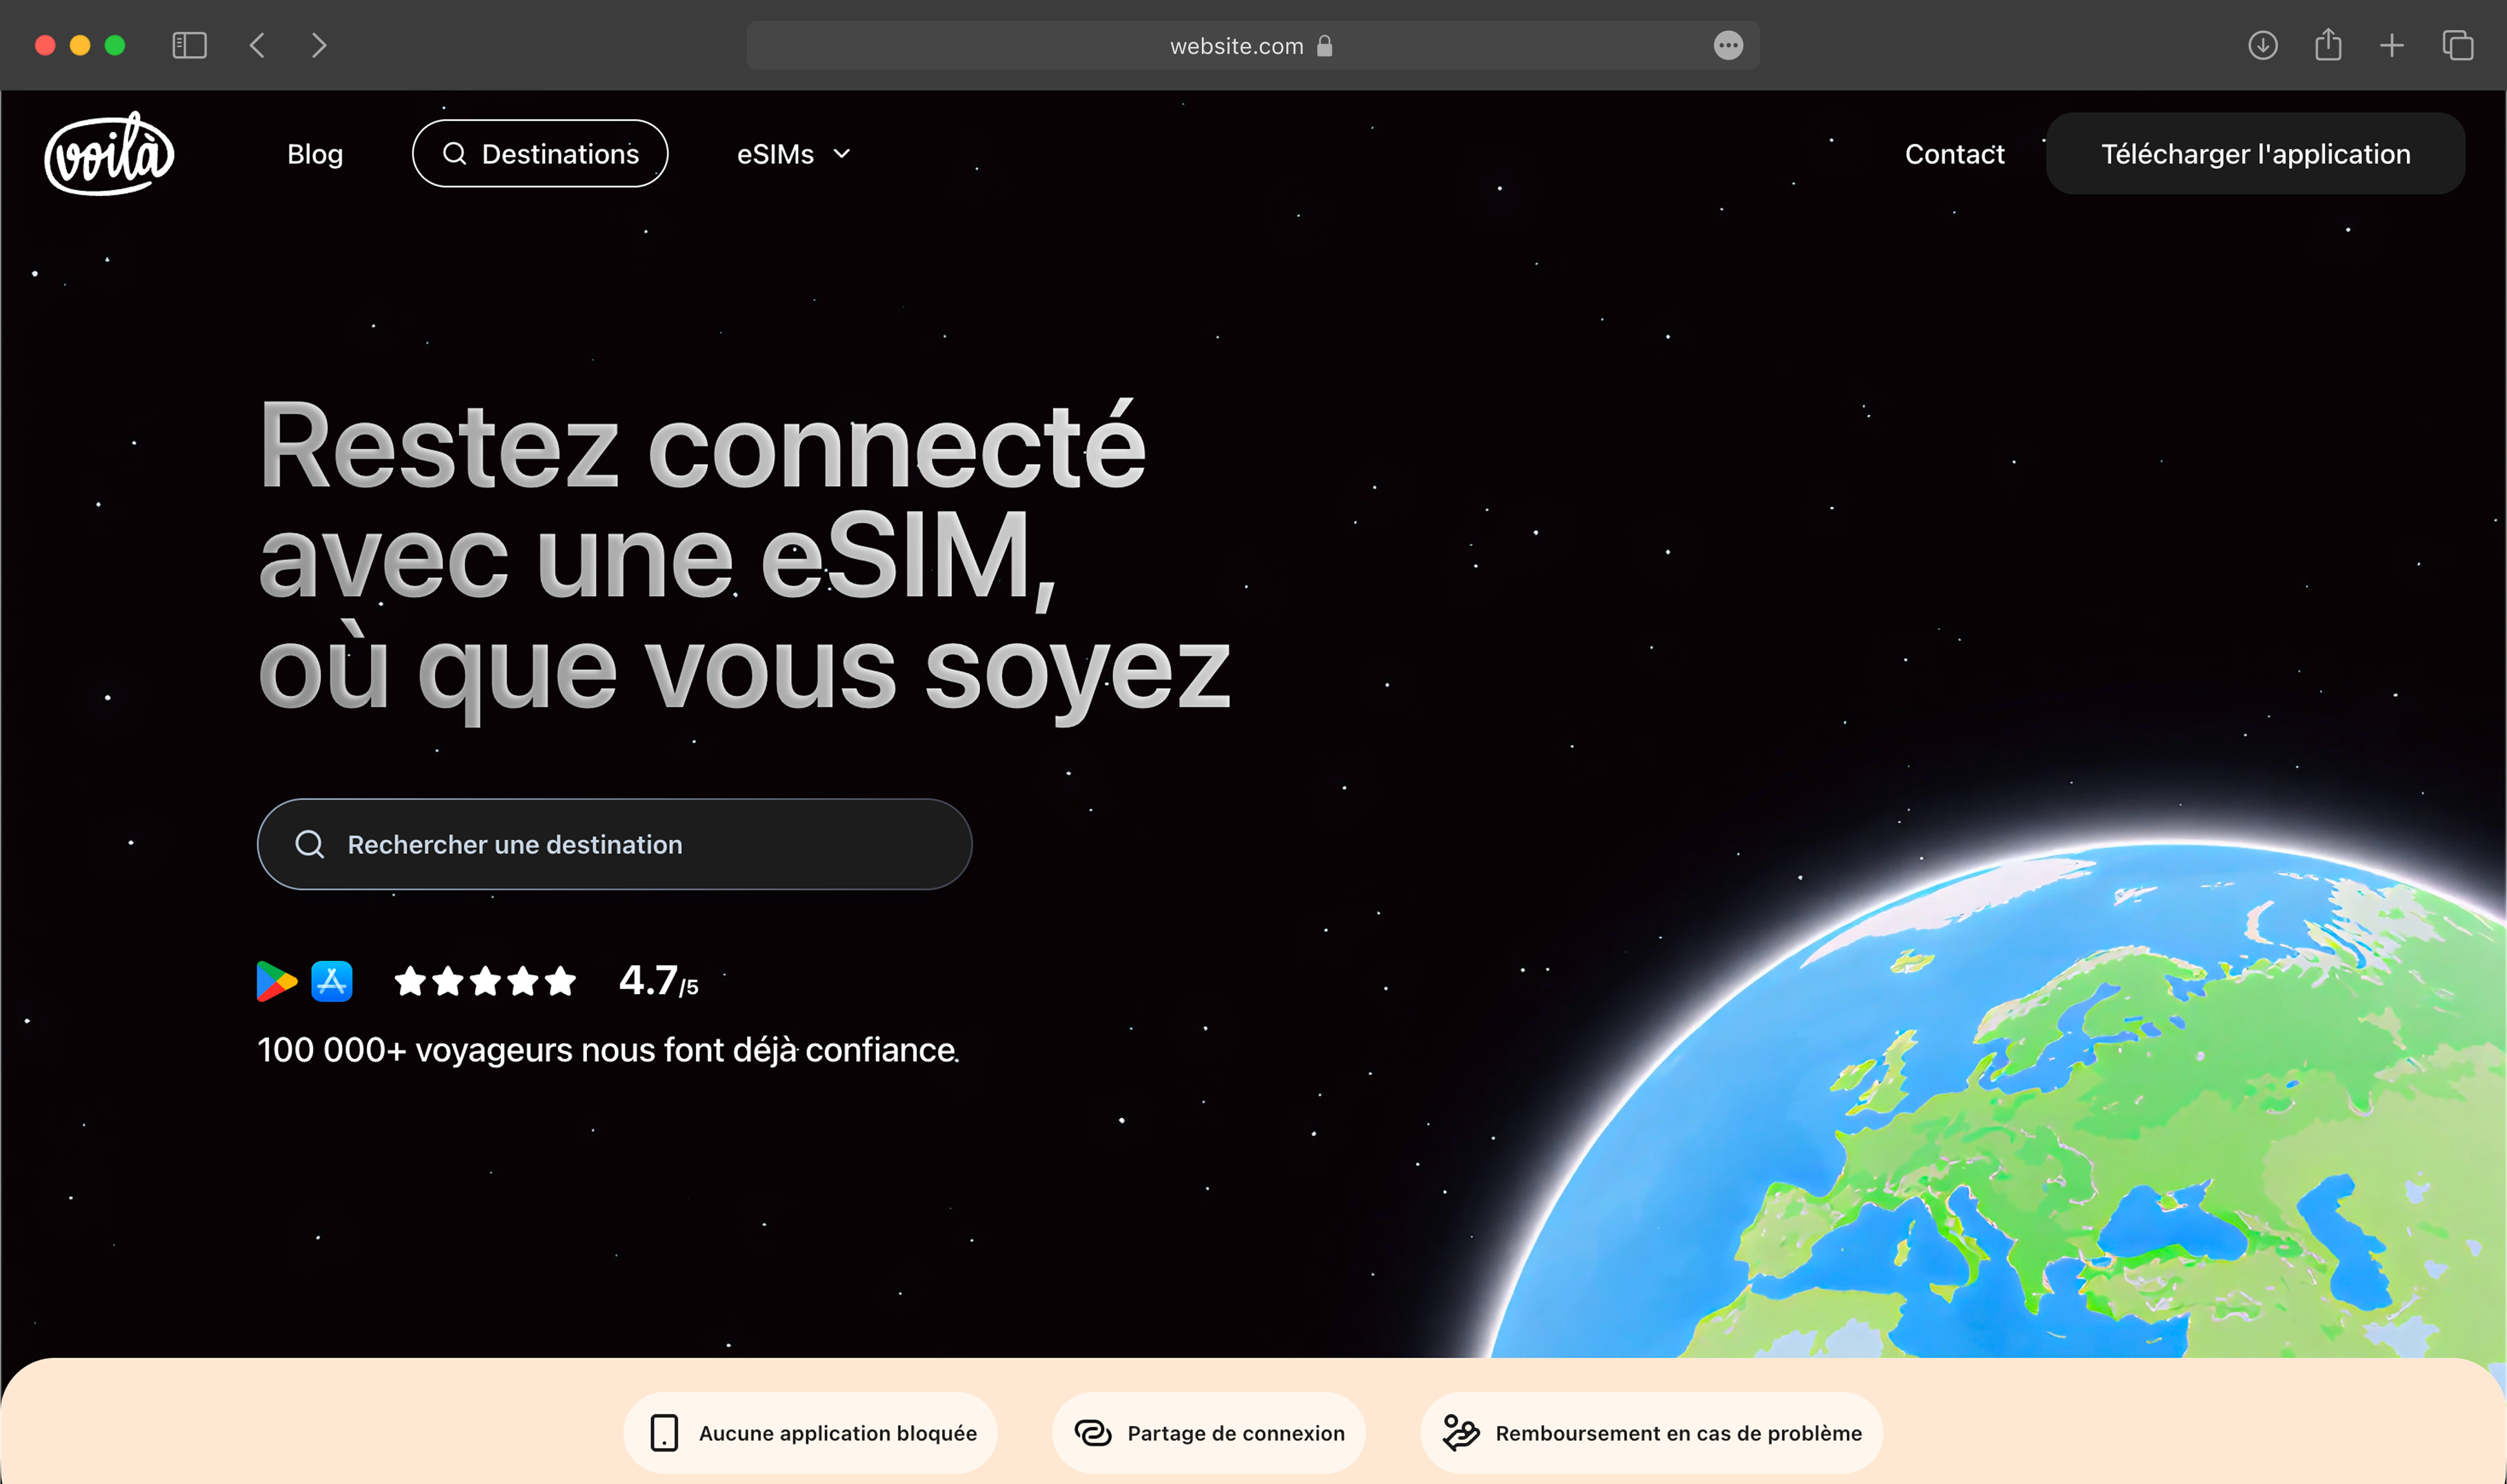Click the share icon in the browser toolbar
This screenshot has height=1484, width=2507.
(2328, 45)
